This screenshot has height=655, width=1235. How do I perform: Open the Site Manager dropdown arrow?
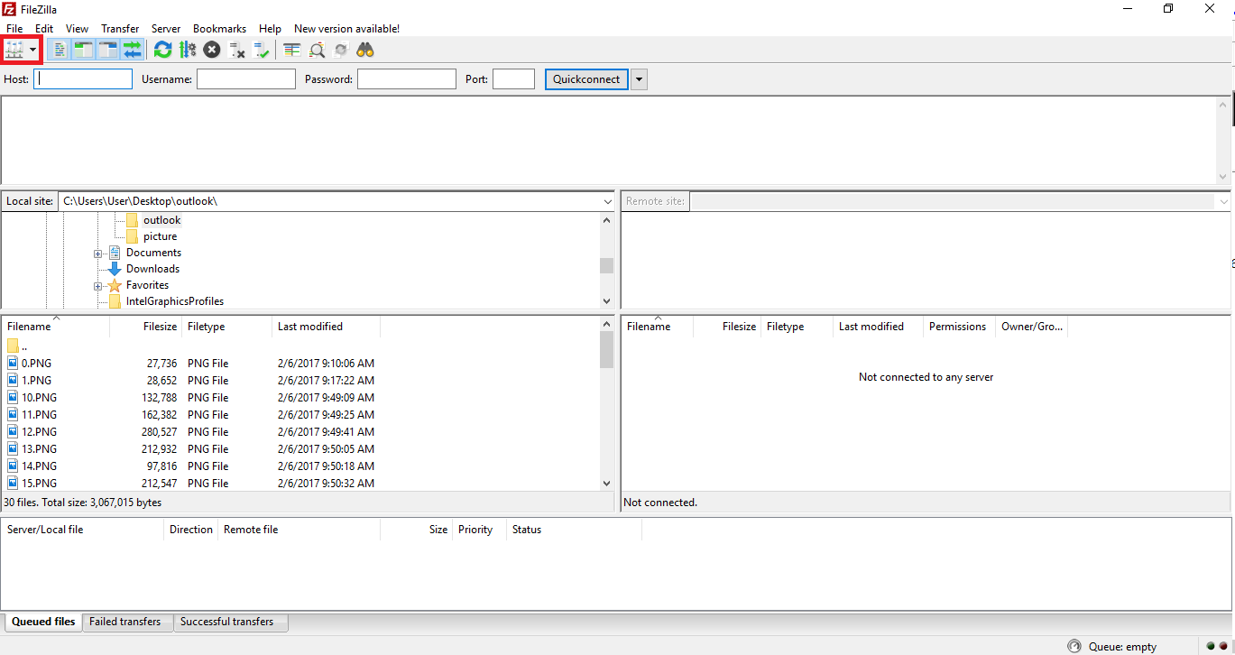[x=33, y=50]
